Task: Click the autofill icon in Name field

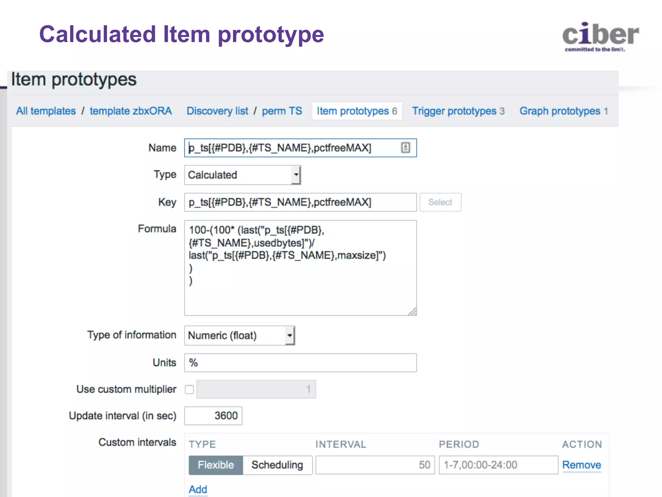Action: 405,148
